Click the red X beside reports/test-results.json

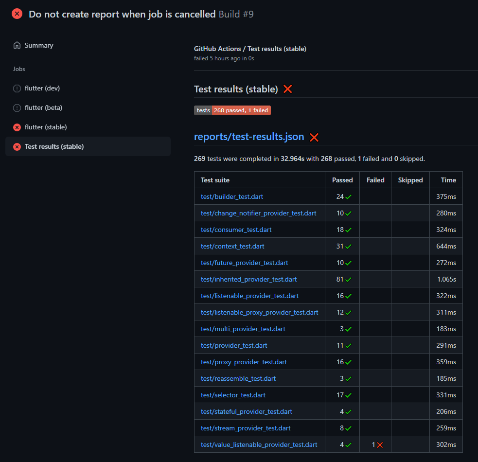tap(314, 137)
